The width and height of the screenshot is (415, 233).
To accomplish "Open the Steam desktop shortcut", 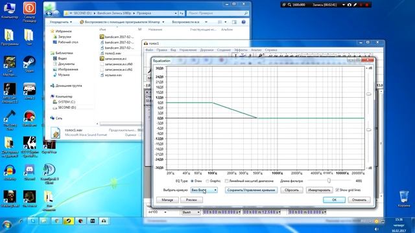I will 29,64.
